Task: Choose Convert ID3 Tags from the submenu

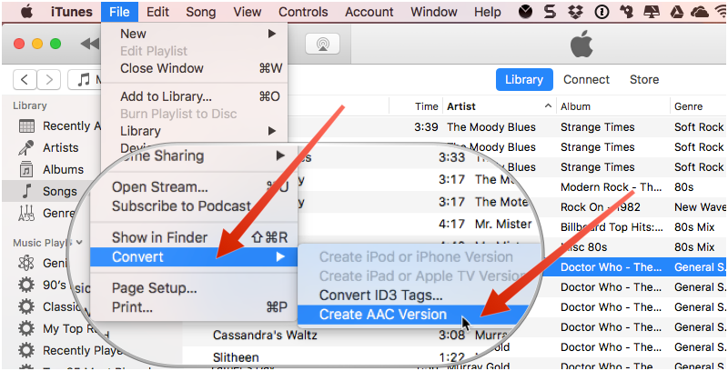Action: (x=380, y=295)
